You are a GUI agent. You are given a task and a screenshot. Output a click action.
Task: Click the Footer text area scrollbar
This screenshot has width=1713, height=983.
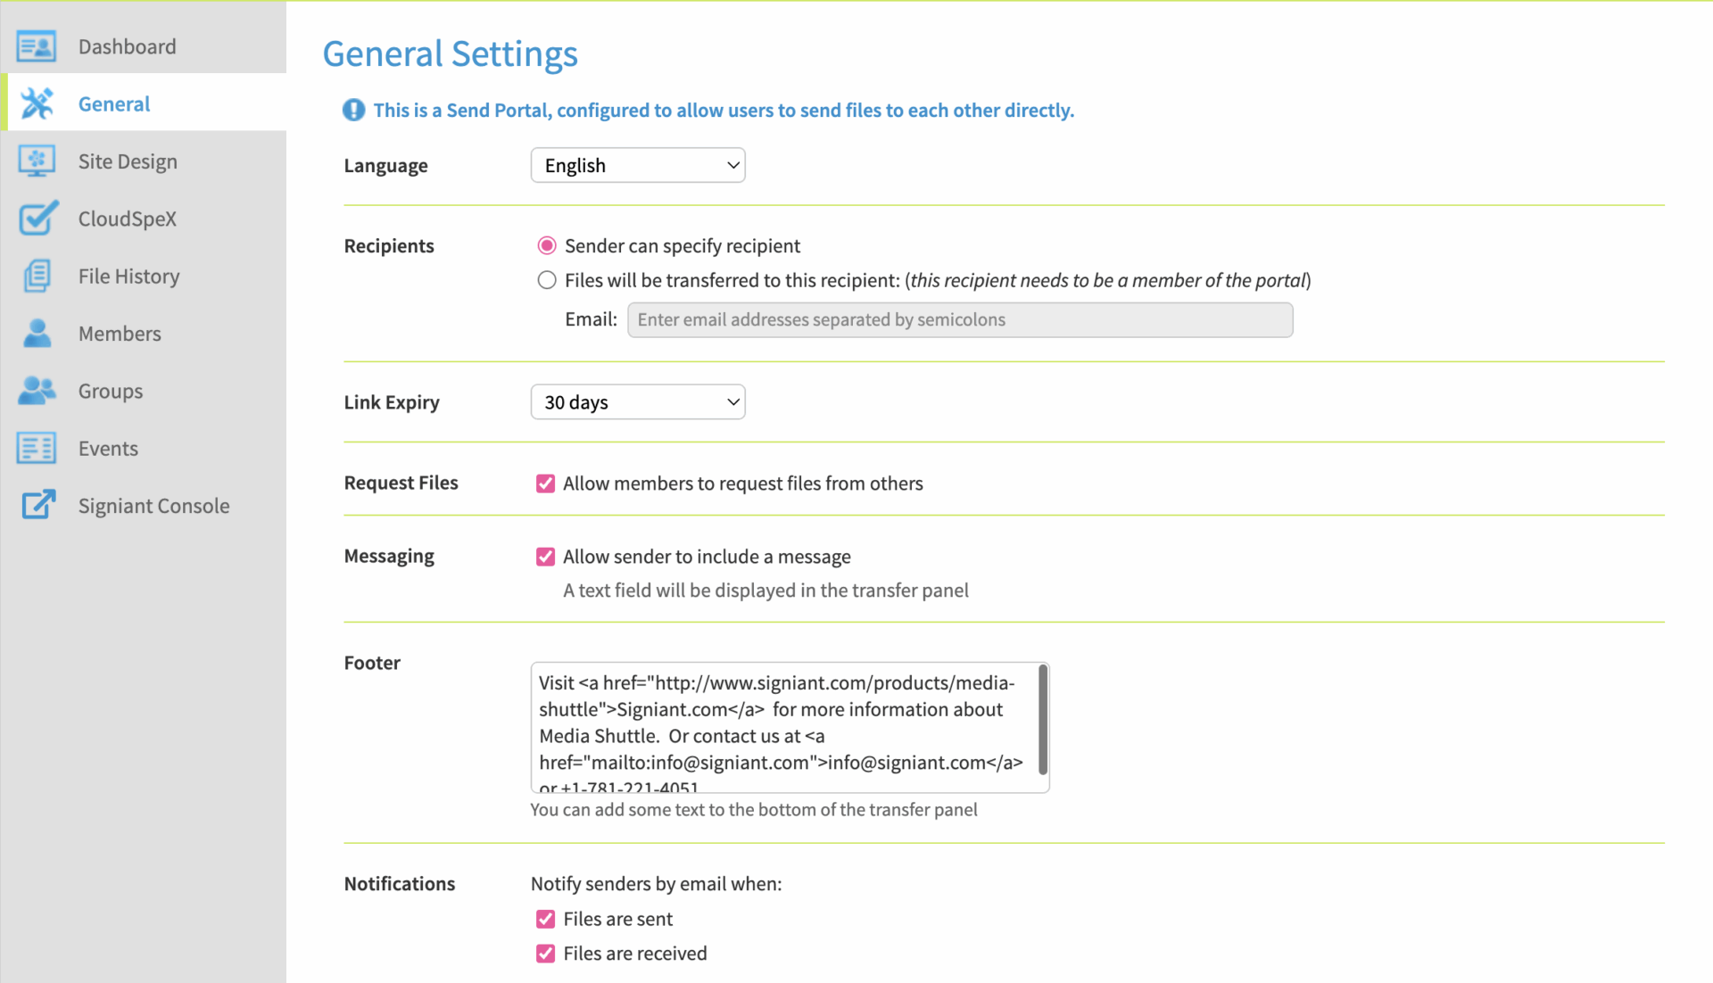click(x=1042, y=721)
